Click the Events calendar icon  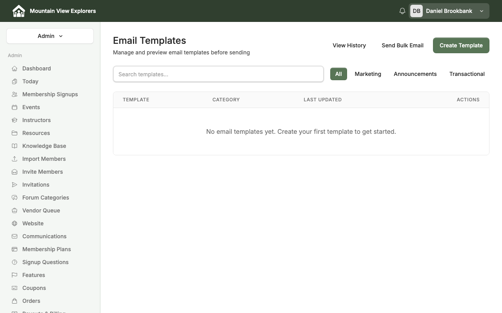click(15, 107)
